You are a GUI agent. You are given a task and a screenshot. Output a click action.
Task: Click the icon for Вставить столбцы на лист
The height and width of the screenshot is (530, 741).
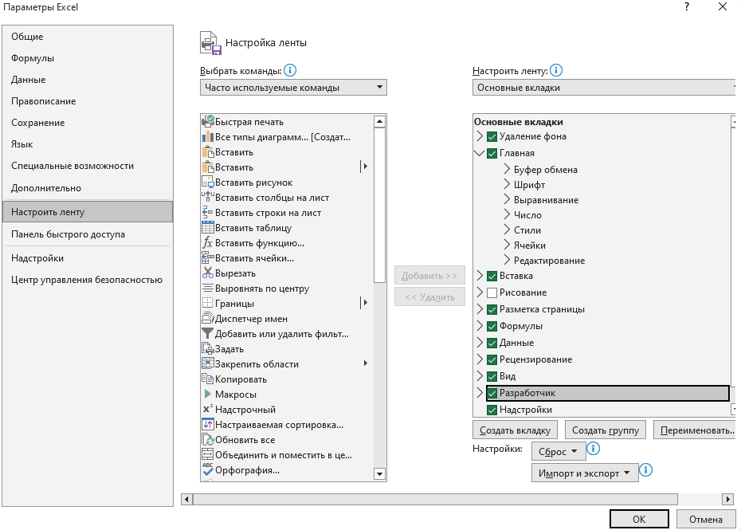[x=208, y=197]
